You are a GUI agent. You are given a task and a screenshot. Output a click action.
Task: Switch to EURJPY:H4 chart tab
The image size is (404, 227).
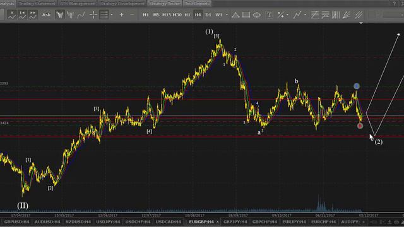(294, 221)
